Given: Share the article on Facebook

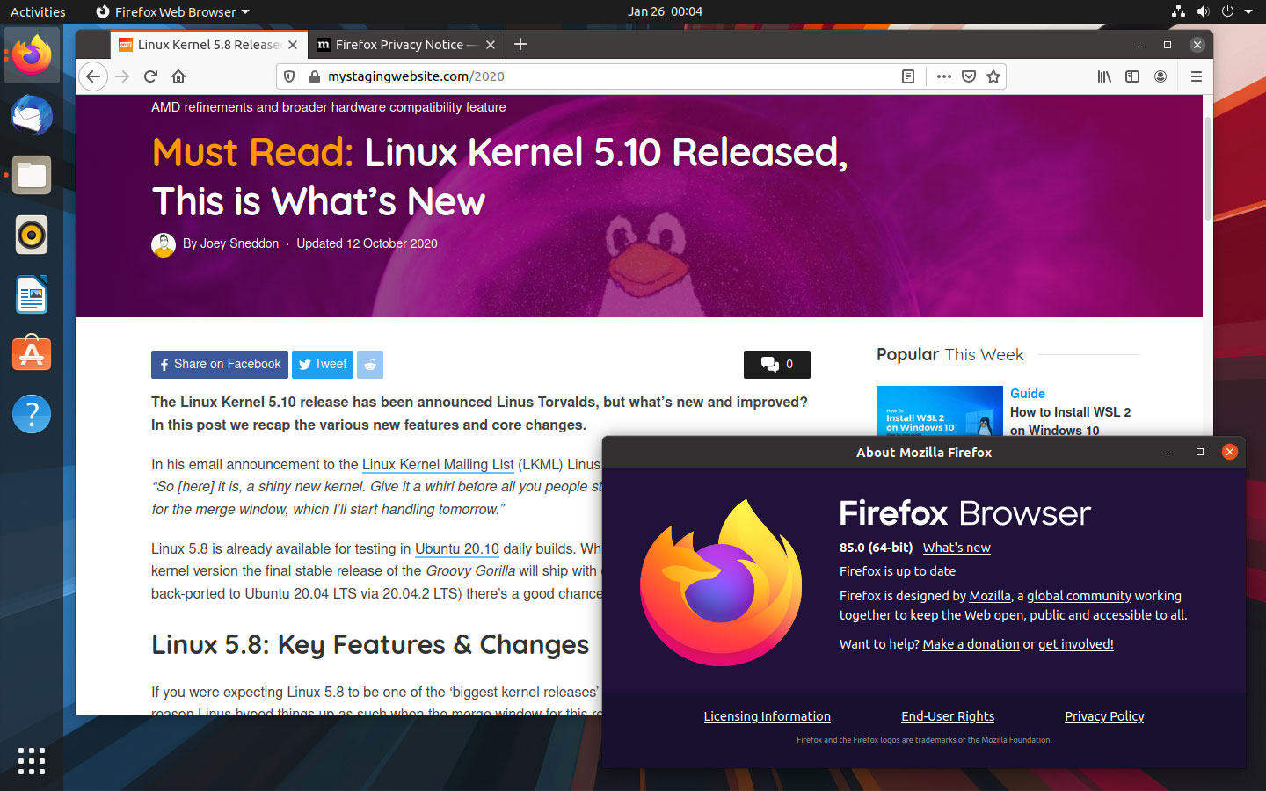Looking at the screenshot, I should click(x=220, y=364).
